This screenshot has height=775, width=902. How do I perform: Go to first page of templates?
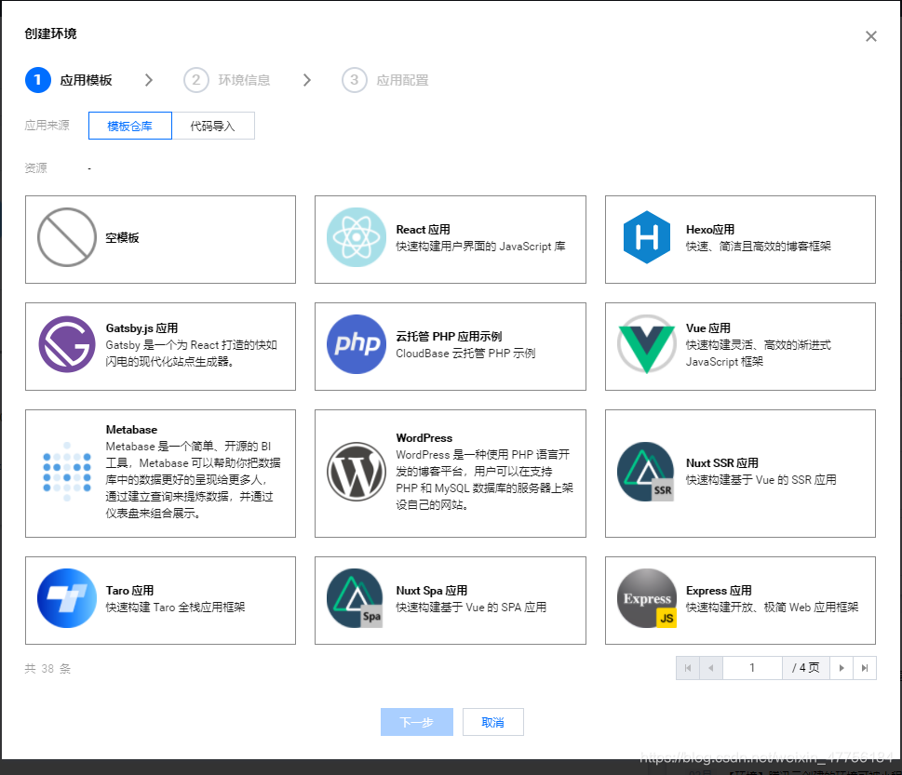[687, 668]
